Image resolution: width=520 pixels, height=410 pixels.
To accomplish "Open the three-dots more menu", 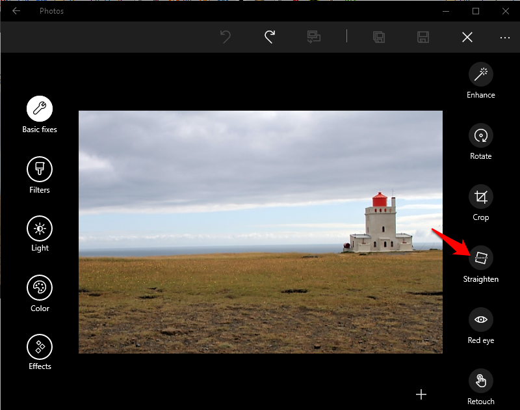I will [505, 38].
